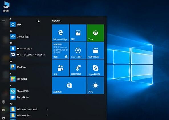Screen dimensions: 169x120
Task: Click the letter C section header
Action: (x=11, y=19)
